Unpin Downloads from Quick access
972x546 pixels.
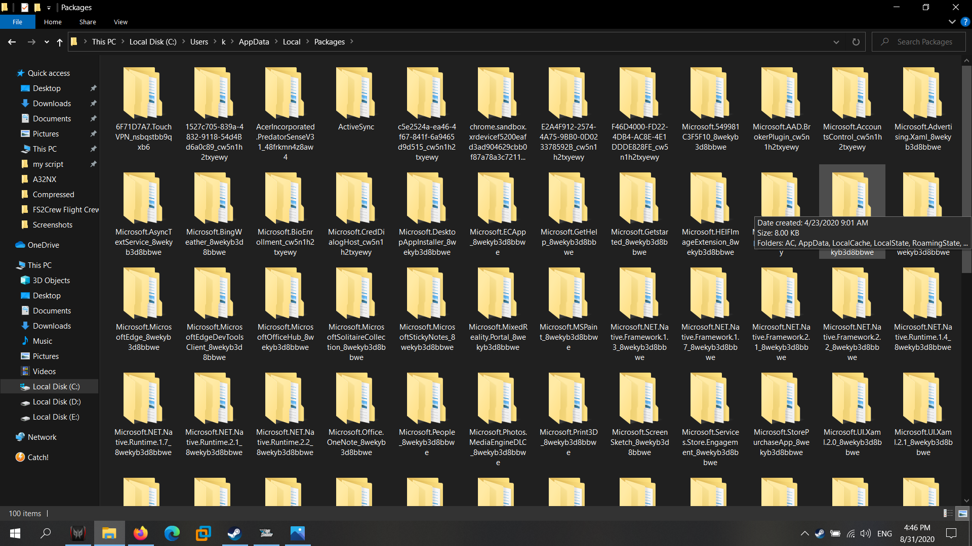coord(93,103)
